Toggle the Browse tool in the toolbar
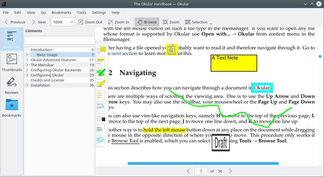This screenshot has height=177, width=324. 147,22
